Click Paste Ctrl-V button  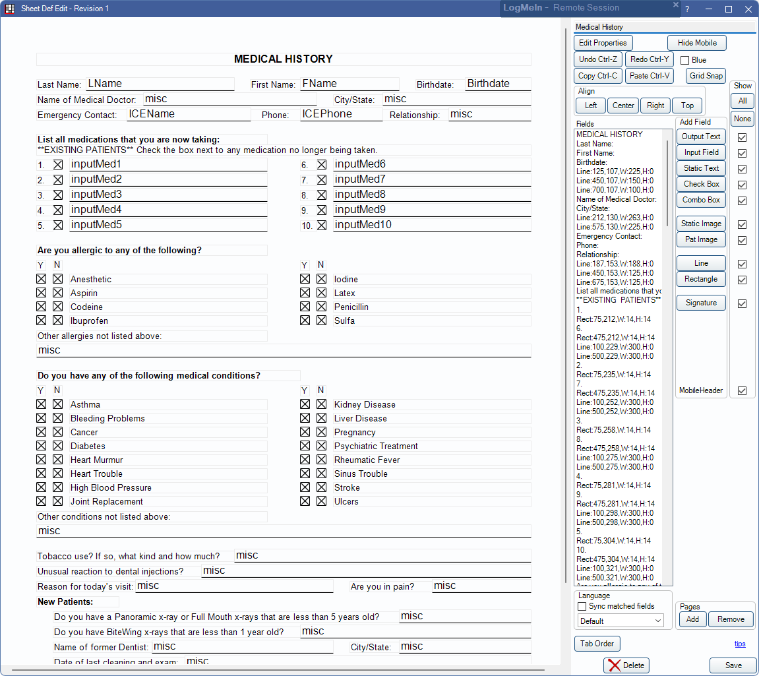[x=650, y=76]
